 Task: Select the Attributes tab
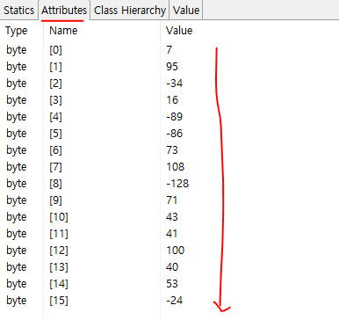coord(64,11)
